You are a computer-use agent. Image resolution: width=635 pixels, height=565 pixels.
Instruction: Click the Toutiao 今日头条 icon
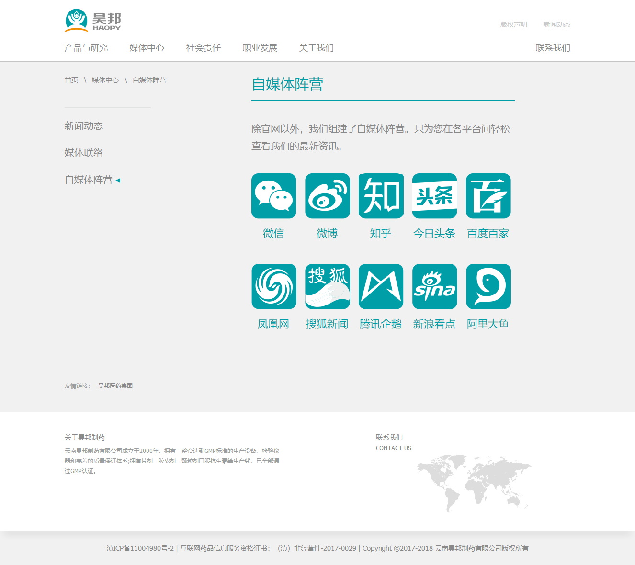point(434,196)
